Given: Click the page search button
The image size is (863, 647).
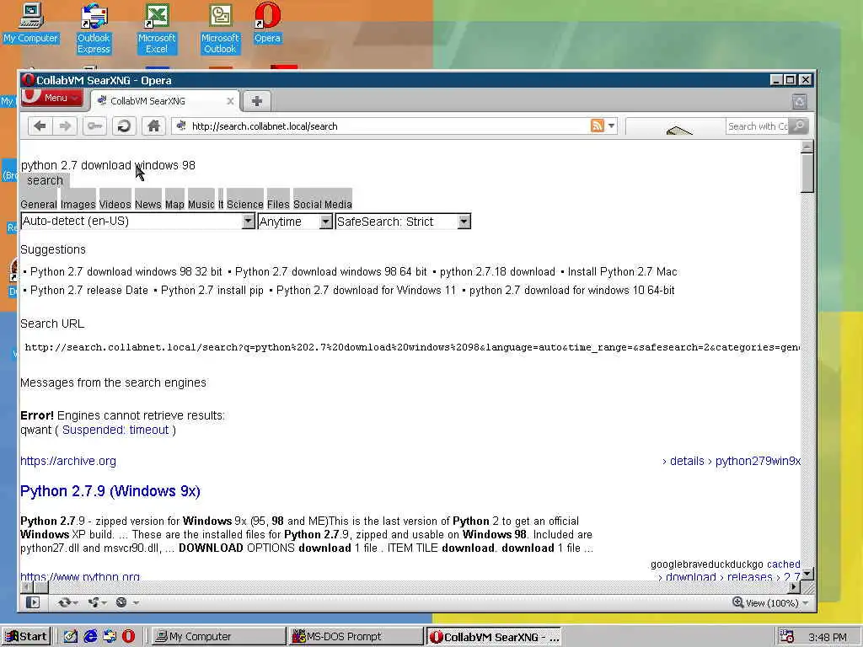Looking at the screenshot, I should click(x=46, y=180).
